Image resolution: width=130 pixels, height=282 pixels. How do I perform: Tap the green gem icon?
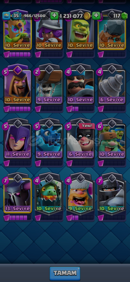coord(124,16)
